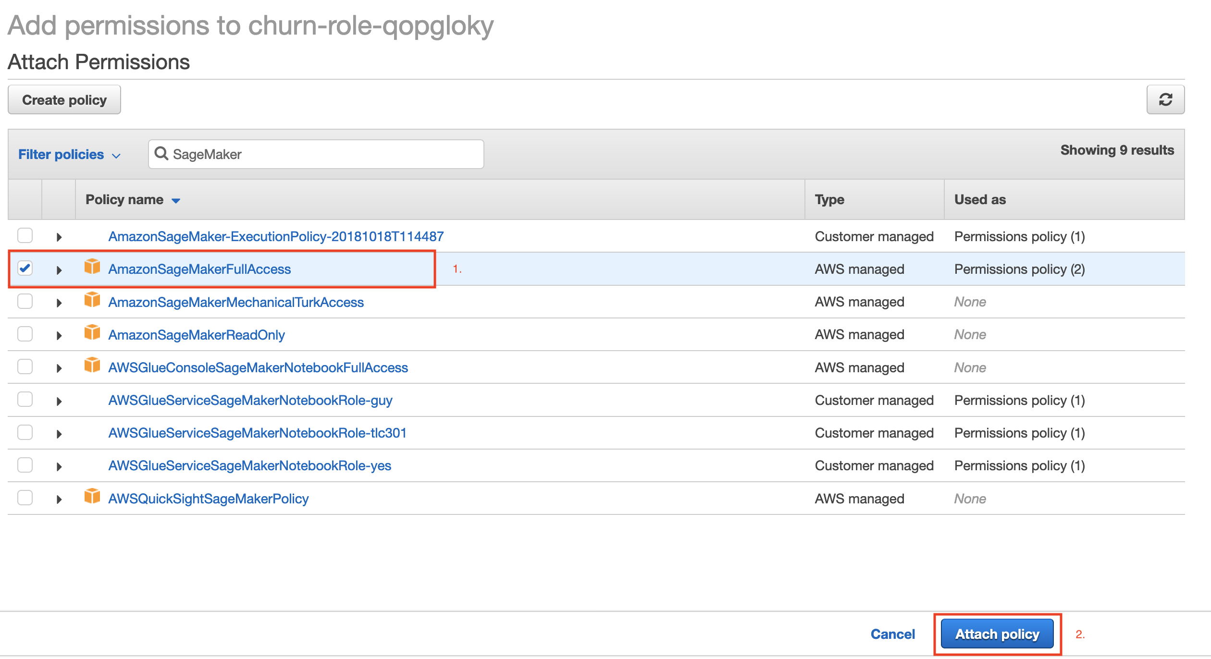Open the AWSGlueConsoleSageMakerNotebookFullAccess policy link
1211x659 pixels.
[258, 367]
